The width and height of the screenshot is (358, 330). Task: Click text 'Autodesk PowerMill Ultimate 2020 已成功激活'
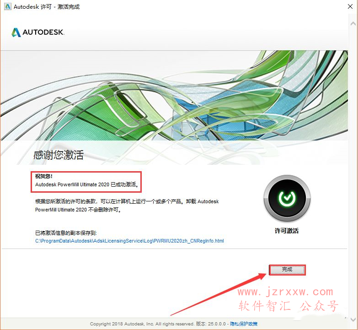click(x=87, y=184)
